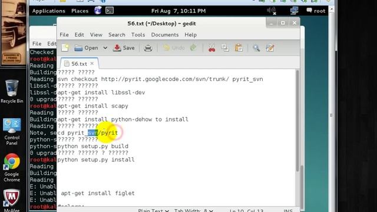Image resolution: width=377 pixels, height=212 pixels.
Task: Launch the Iceweasel browser icon in panel
Action: [x=98, y=11]
